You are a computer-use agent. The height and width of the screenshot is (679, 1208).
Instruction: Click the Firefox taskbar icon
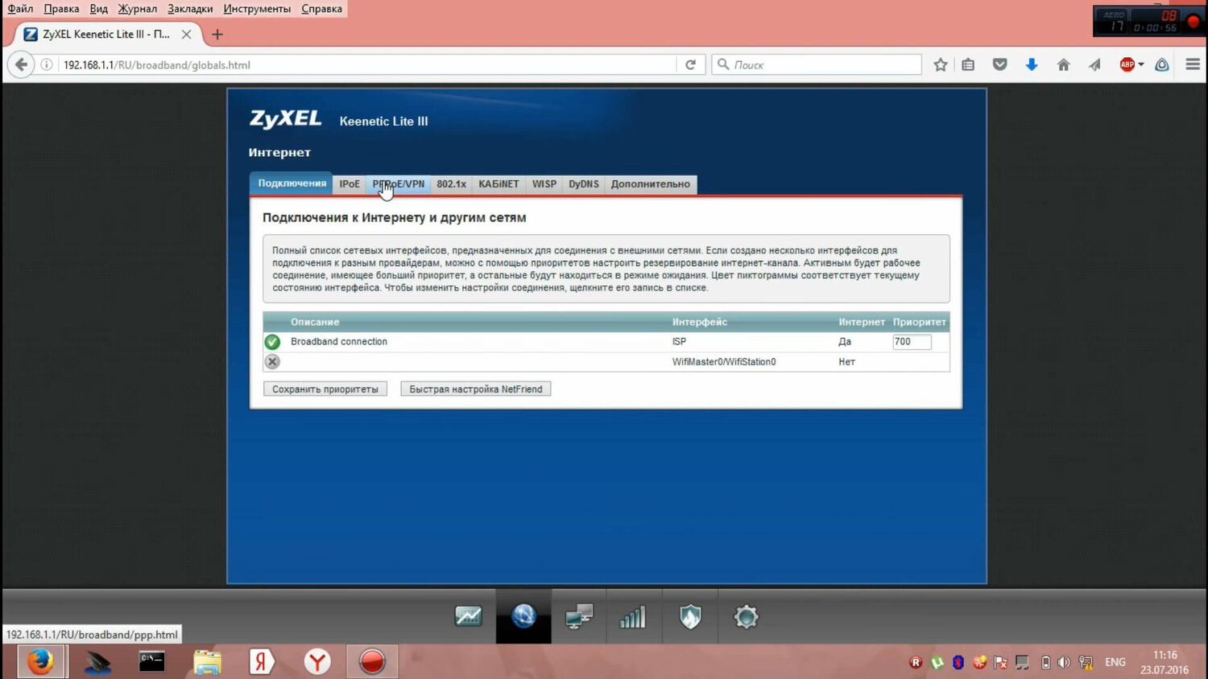point(40,661)
